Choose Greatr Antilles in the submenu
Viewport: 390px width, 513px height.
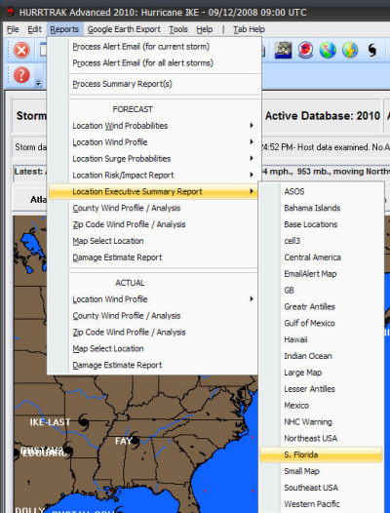[x=322, y=307]
